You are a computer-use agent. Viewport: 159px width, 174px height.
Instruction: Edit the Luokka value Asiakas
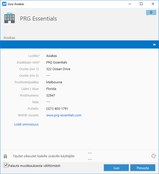pyautogui.click(x=52, y=56)
